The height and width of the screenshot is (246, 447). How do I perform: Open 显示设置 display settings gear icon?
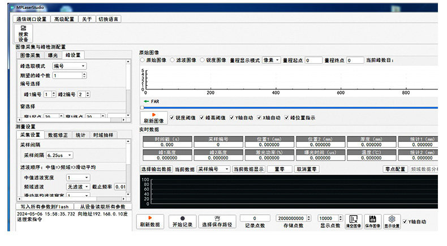[392, 222]
